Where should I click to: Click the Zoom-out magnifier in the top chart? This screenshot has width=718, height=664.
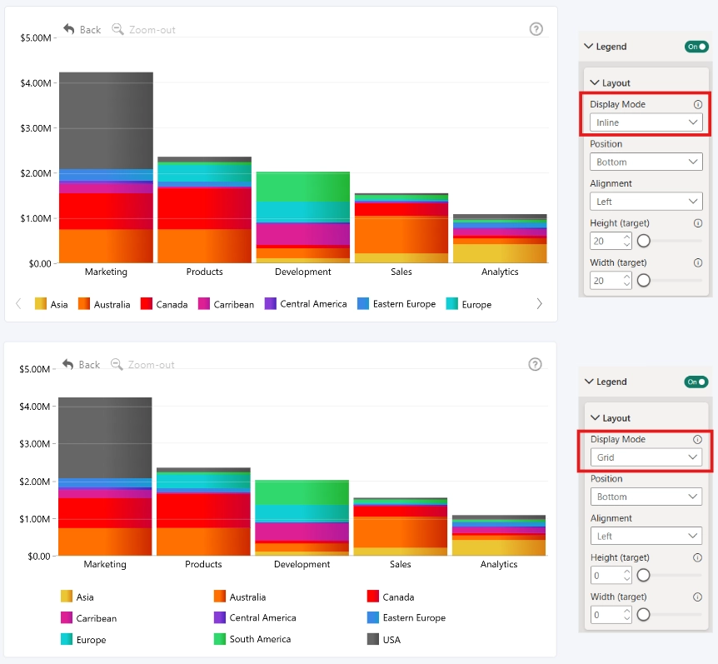pos(117,29)
